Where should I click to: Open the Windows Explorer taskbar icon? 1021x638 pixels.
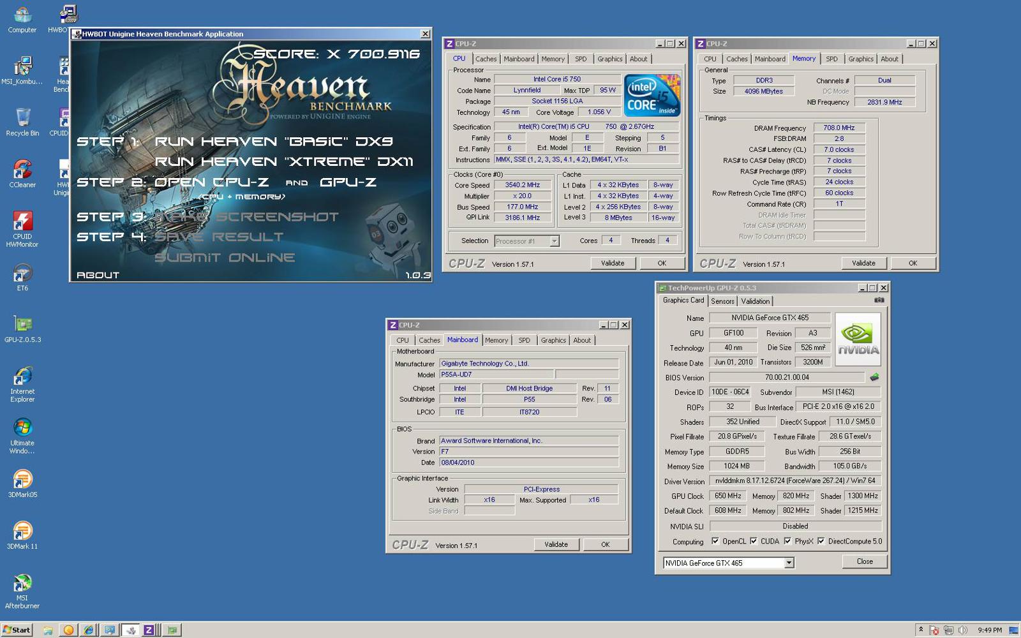coord(48,630)
